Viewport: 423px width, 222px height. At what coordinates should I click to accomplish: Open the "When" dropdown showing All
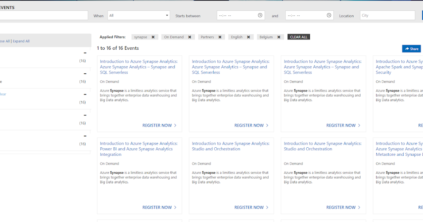(139, 15)
